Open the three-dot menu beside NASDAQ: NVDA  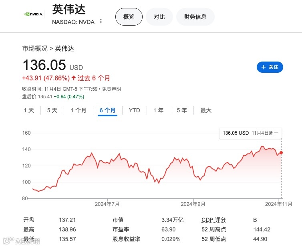101,21
